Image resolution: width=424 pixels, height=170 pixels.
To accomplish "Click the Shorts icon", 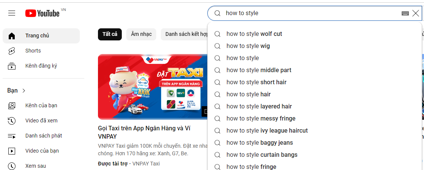I will pos(12,51).
